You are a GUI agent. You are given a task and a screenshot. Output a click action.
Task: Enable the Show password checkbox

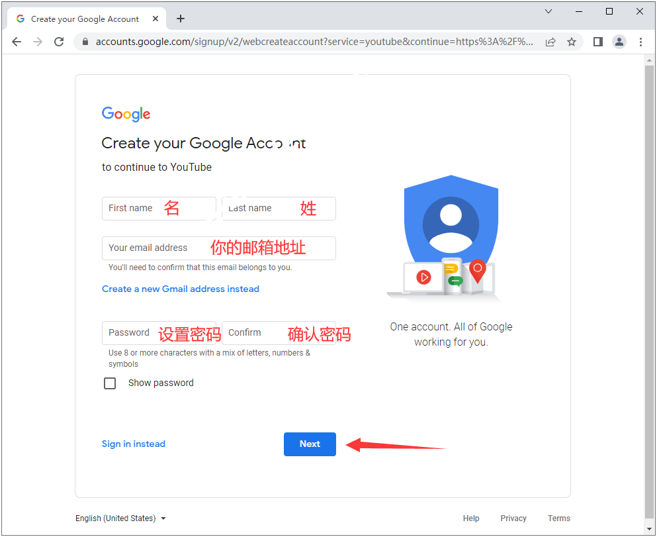[110, 383]
